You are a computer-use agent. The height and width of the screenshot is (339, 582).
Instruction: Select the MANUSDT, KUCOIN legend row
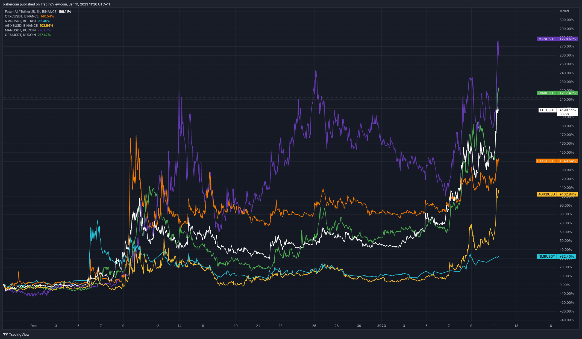click(x=28, y=30)
